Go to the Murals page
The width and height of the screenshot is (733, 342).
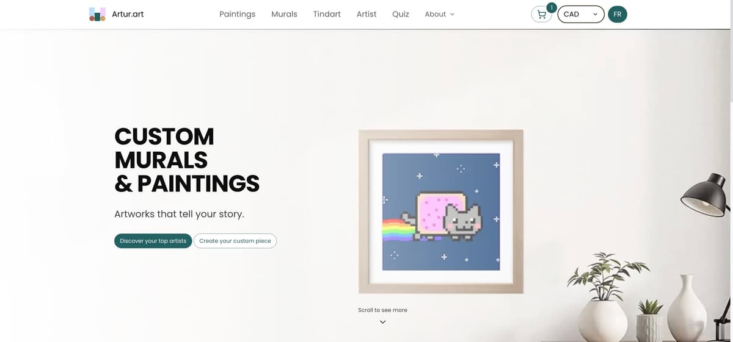(284, 14)
